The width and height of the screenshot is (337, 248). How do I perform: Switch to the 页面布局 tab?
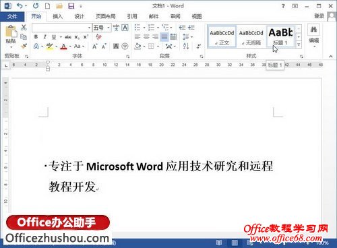(106, 16)
